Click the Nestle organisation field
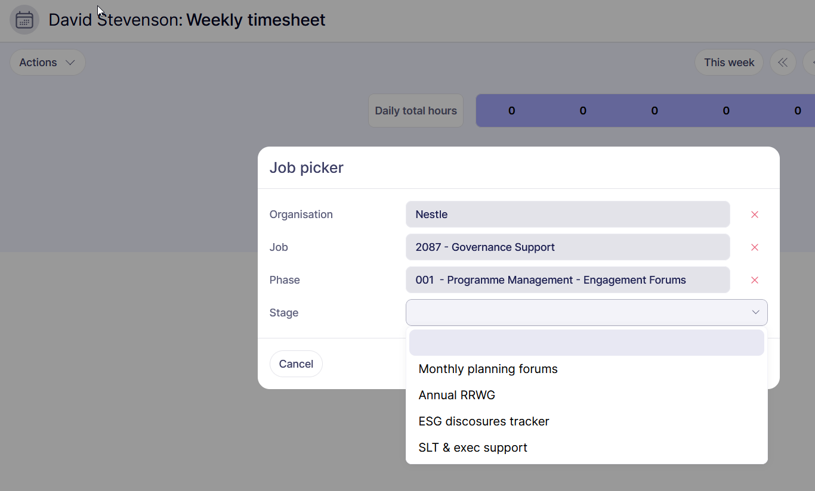The width and height of the screenshot is (815, 491). (x=567, y=215)
